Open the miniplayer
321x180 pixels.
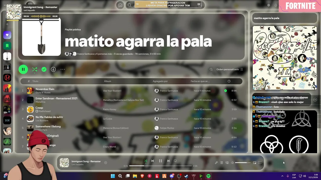coord(255,163)
